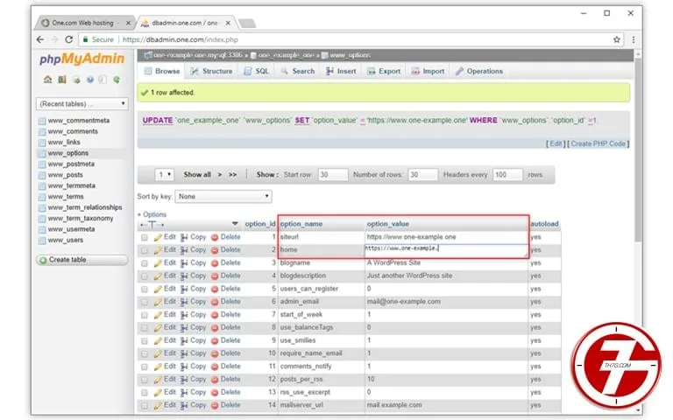Image resolution: width=673 pixels, height=420 pixels.
Task: Click the red Delete icon for admin_email row
Action: point(215,302)
